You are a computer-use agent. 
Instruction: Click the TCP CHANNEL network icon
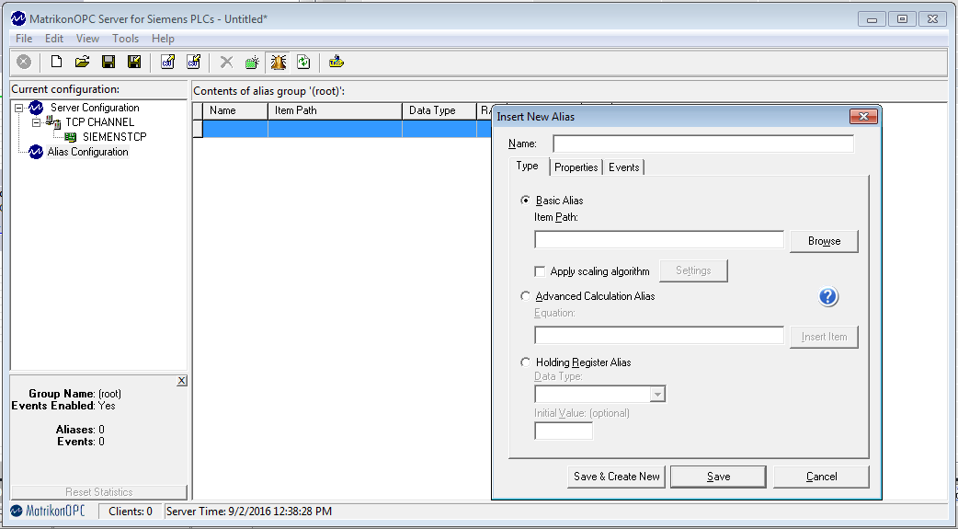[54, 122]
